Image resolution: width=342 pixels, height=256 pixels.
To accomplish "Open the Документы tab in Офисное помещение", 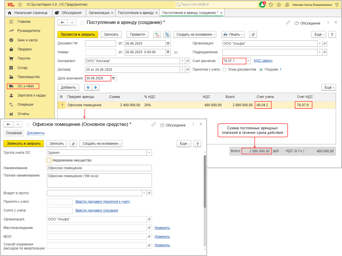I will coord(36,133).
